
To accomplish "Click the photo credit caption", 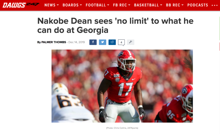I will tap(122, 128).
